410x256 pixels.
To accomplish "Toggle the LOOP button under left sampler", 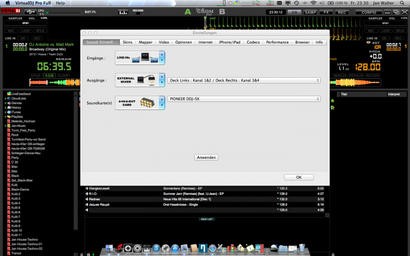I will coord(24,31).
